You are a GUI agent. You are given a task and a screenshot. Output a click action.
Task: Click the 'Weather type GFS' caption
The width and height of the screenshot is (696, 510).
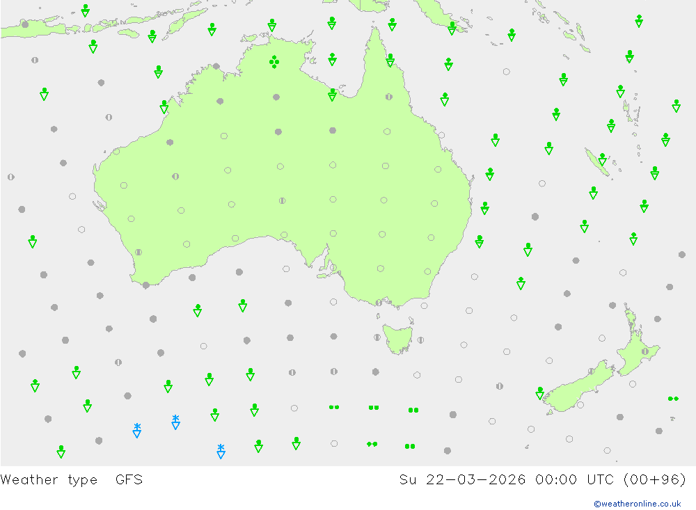(72, 479)
